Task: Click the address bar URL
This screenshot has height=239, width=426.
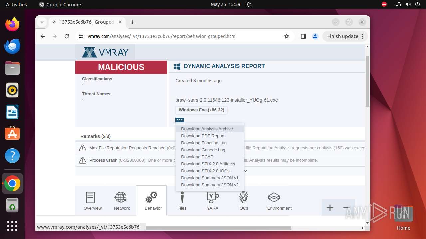Action: pyautogui.click(x=162, y=36)
